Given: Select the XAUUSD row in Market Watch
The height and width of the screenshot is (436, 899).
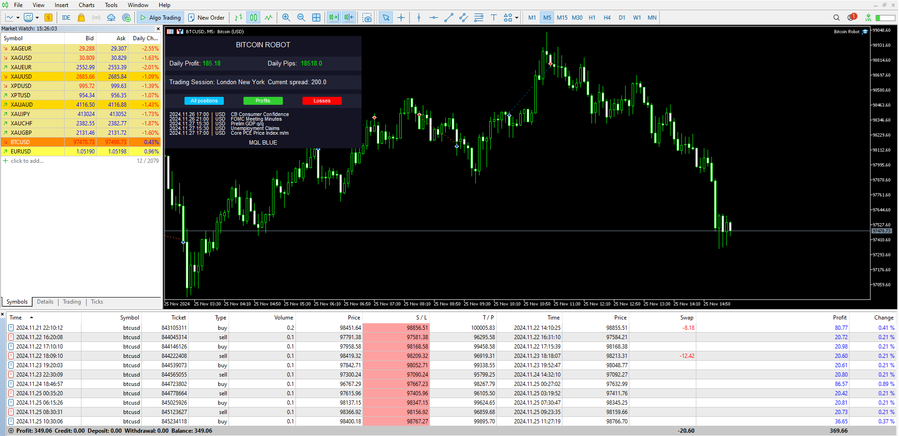Looking at the screenshot, I should coord(81,77).
